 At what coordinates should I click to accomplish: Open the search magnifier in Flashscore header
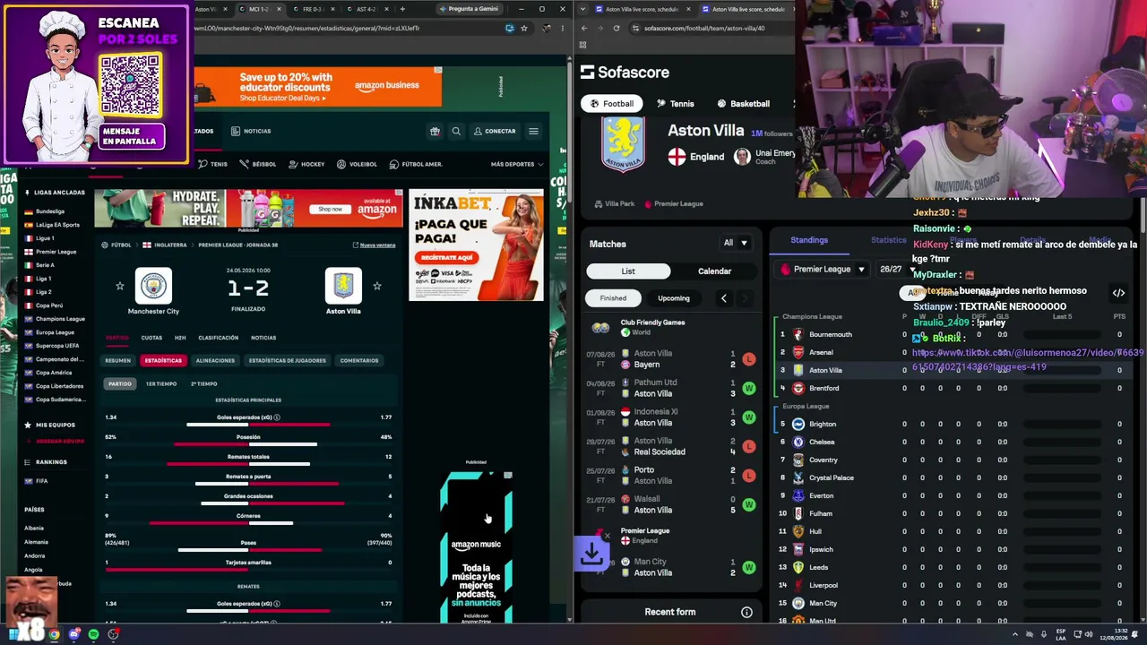pos(456,131)
